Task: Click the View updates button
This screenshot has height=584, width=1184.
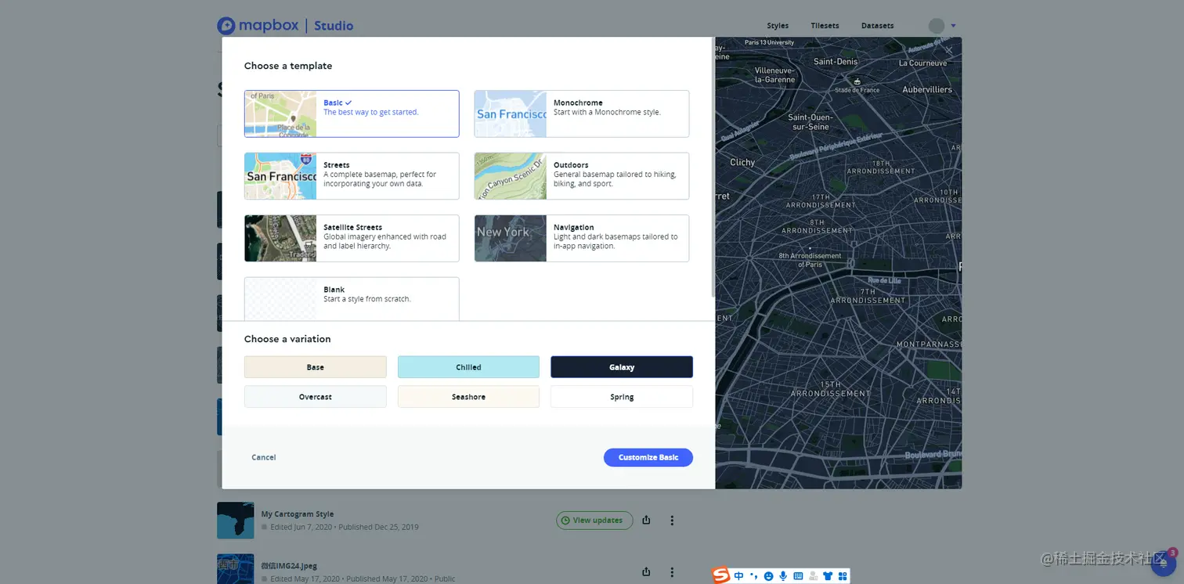Action: (x=594, y=520)
